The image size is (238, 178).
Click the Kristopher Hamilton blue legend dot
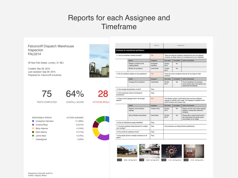[x=33, y=121]
